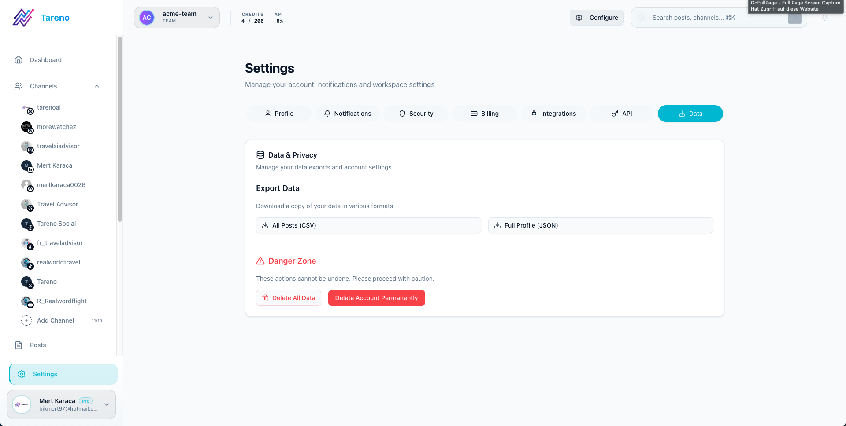Open the Billing settings tab
This screenshot has width=846, height=426.
(485, 113)
